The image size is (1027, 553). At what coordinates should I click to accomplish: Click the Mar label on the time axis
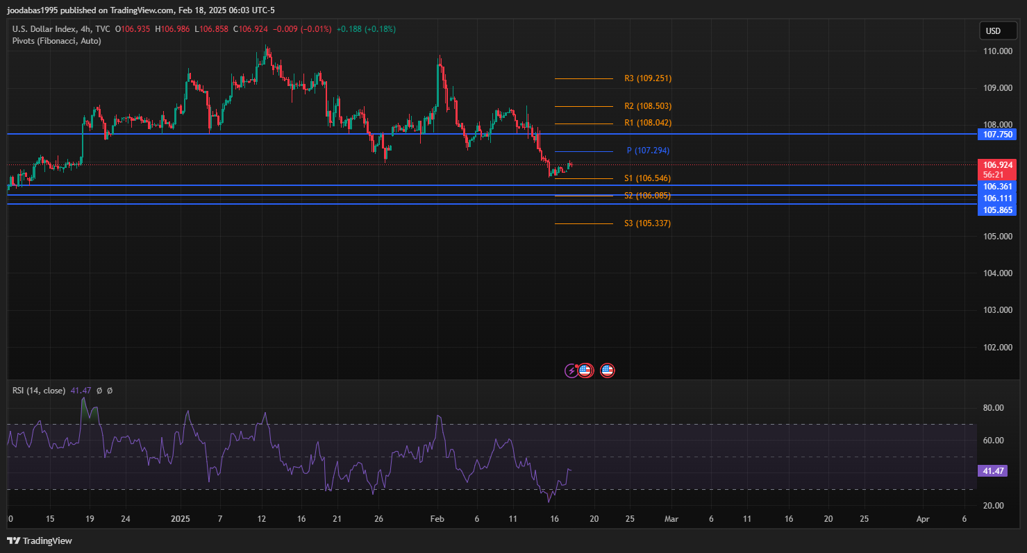point(671,518)
